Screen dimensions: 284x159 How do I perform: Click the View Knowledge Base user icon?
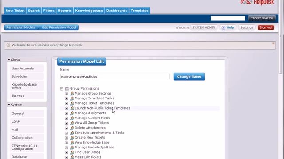pos(72,142)
